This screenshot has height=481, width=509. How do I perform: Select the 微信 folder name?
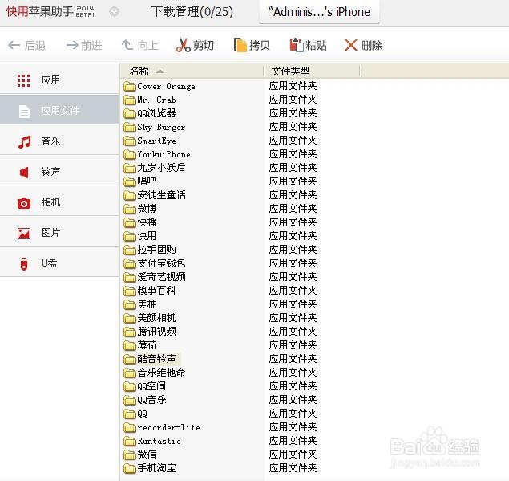(147, 455)
